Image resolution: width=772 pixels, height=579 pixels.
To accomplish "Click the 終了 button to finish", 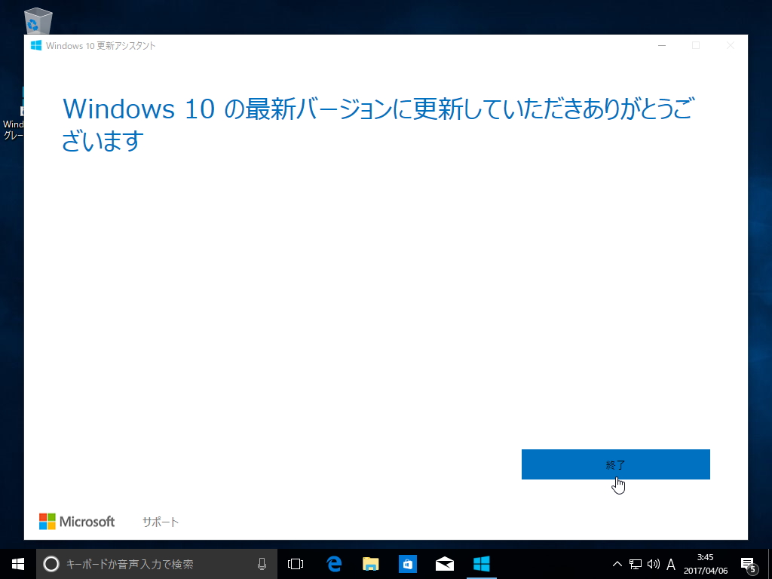I will 615,464.
